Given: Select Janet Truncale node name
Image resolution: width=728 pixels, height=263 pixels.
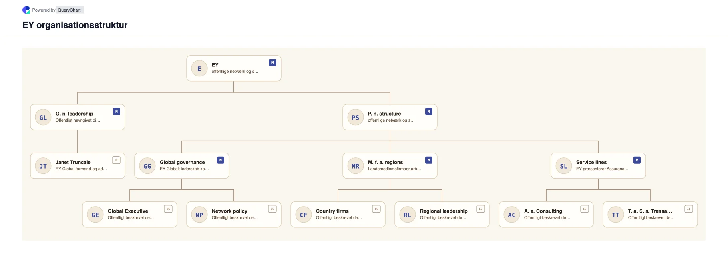Looking at the screenshot, I should coord(73,162).
